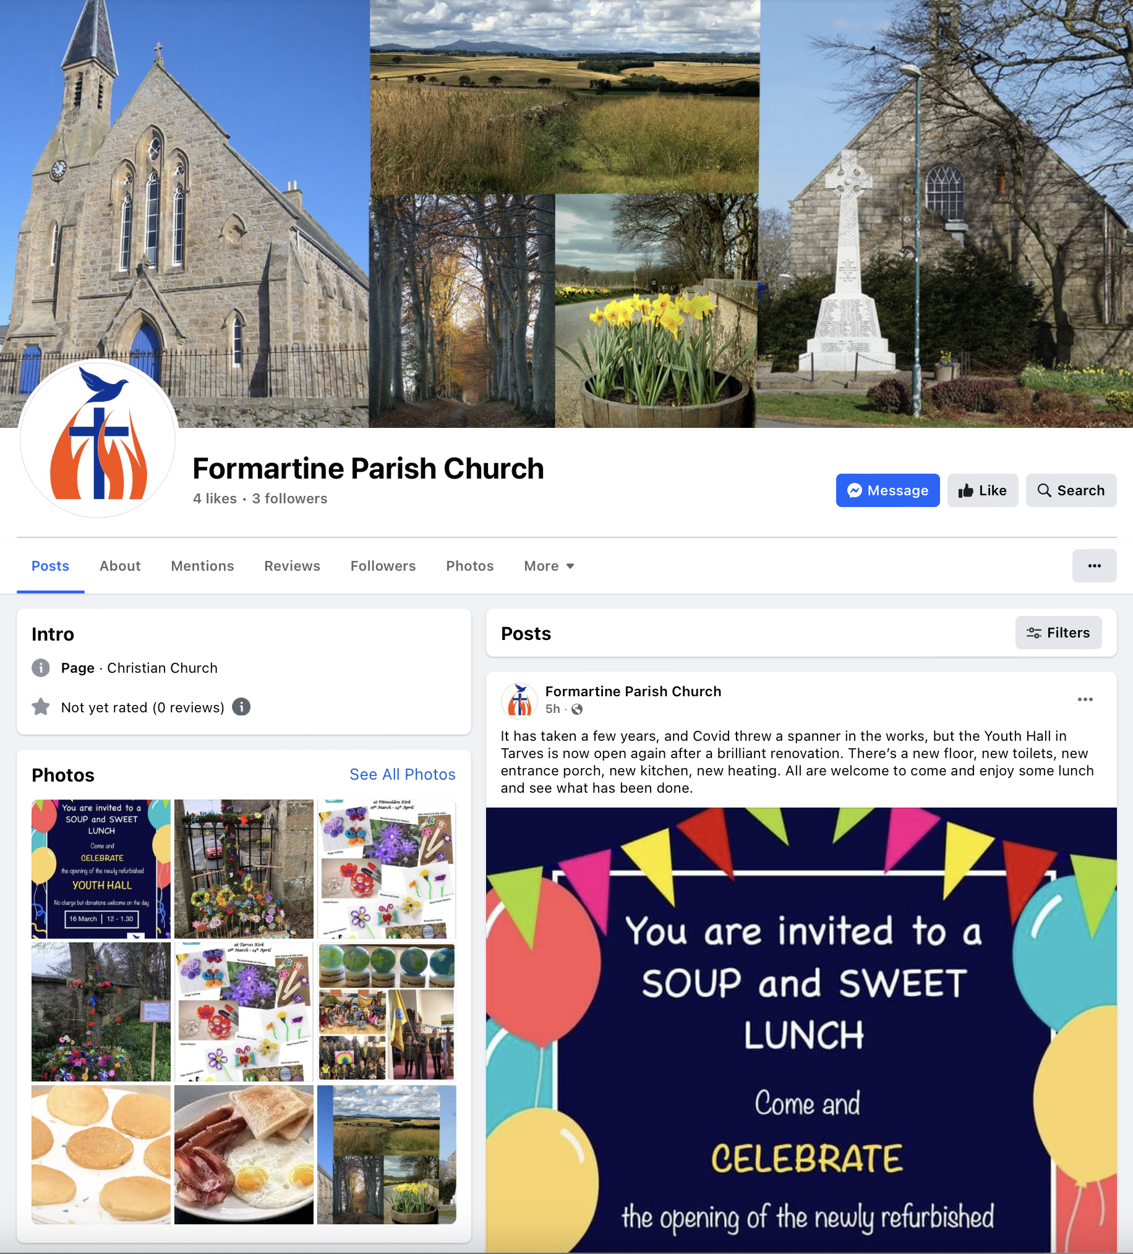This screenshot has width=1133, height=1254.
Task: Click the Messenger icon in Message button
Action: click(854, 490)
